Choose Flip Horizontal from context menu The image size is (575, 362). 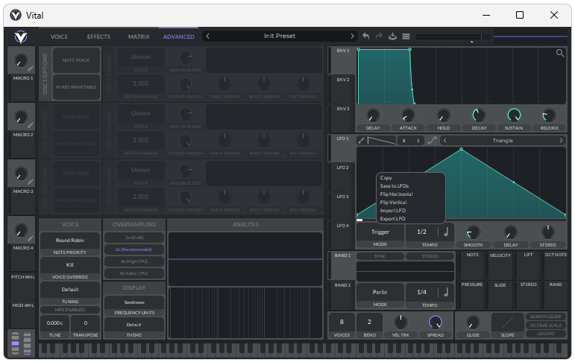tap(395, 194)
